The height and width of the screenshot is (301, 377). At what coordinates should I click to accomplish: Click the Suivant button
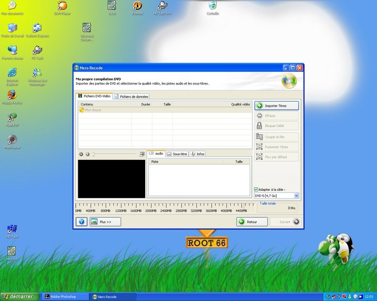(x=286, y=222)
